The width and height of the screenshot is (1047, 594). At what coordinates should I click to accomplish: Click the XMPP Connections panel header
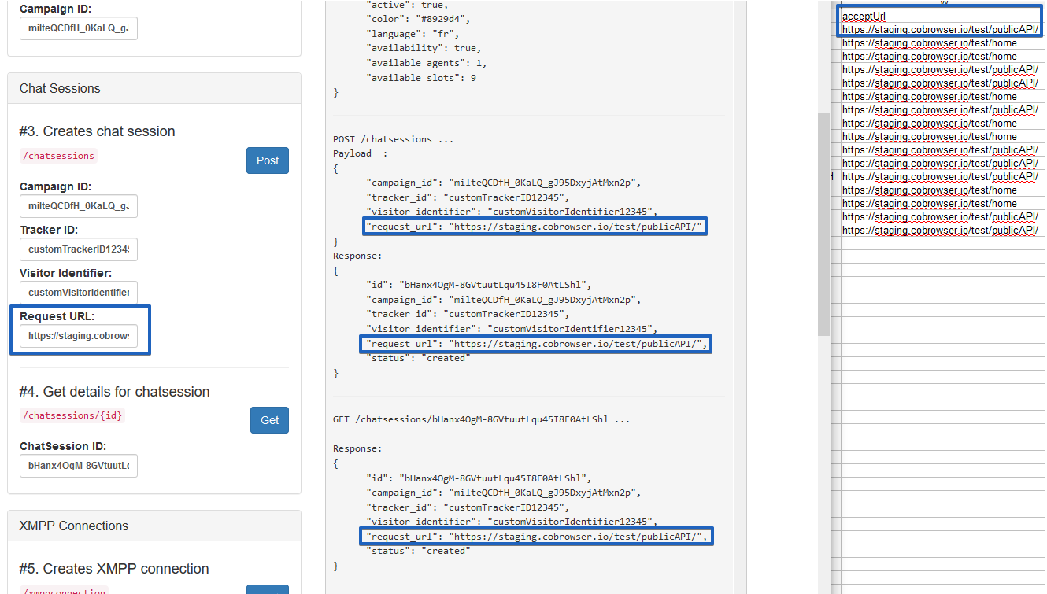pyautogui.click(x=154, y=526)
